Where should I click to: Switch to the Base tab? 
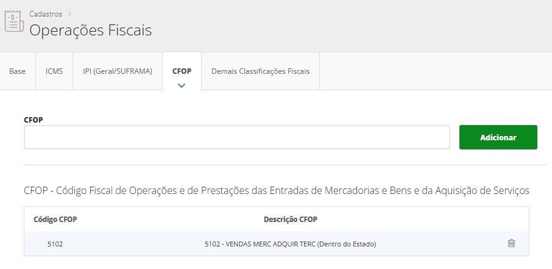point(18,71)
